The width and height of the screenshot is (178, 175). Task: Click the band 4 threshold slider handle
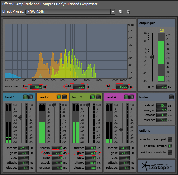click(121, 130)
